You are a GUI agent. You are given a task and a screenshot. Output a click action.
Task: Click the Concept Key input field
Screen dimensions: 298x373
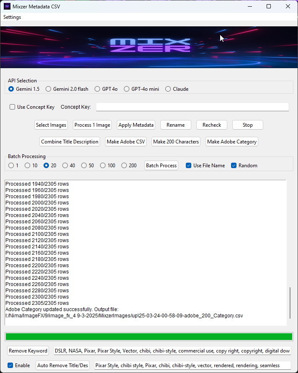(192, 107)
